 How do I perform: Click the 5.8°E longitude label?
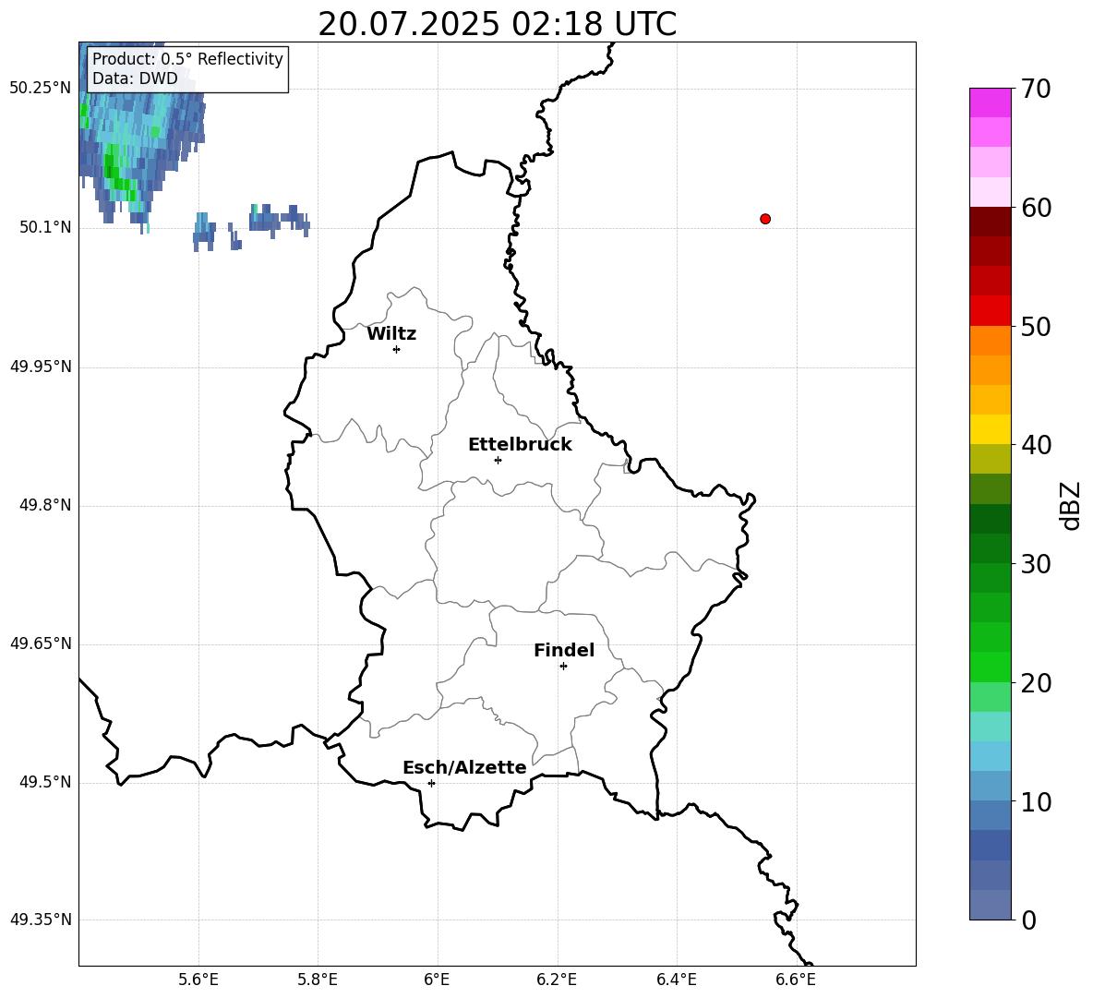pos(318,980)
